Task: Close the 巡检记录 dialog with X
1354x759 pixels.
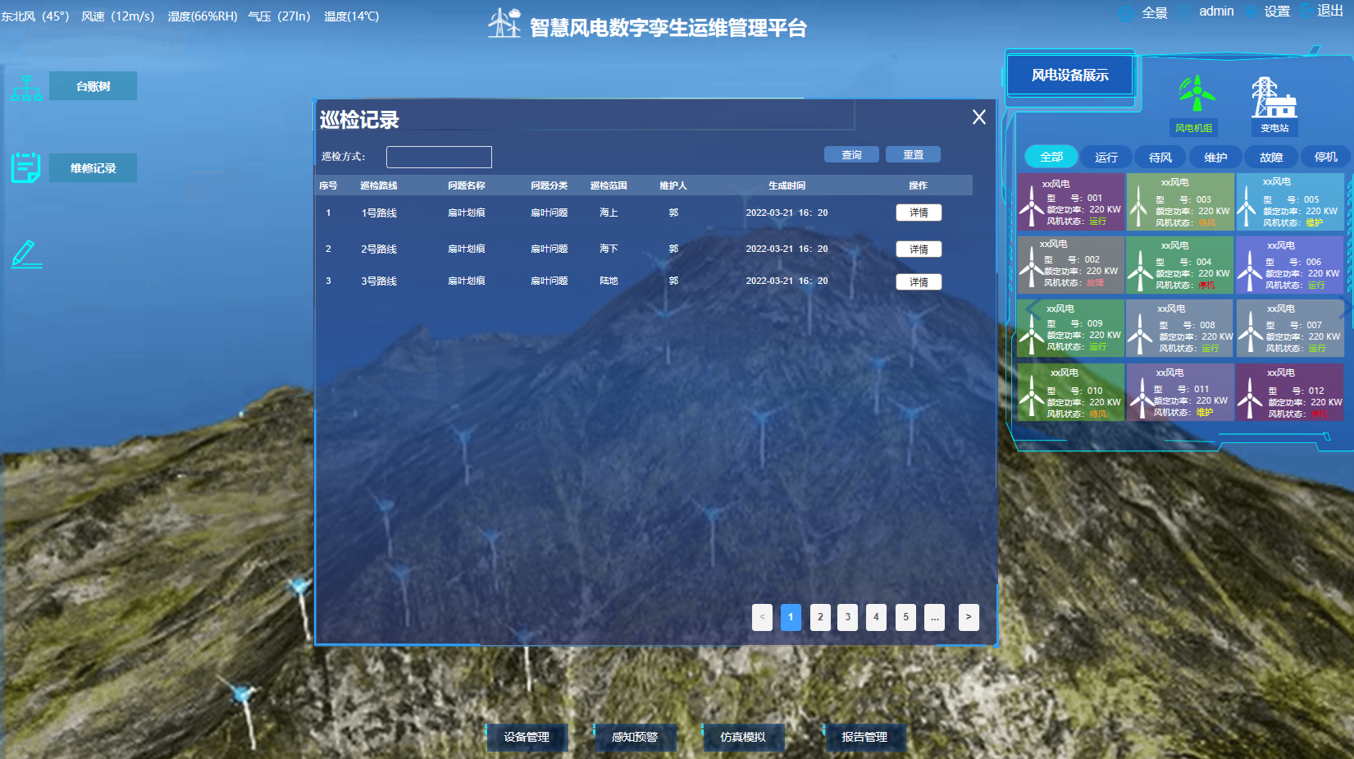Action: click(x=978, y=117)
